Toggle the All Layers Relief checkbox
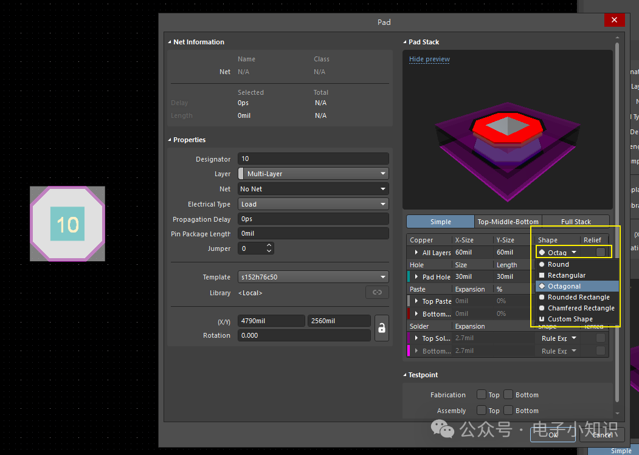 600,252
